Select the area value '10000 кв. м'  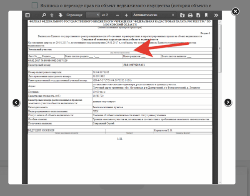point(99,92)
